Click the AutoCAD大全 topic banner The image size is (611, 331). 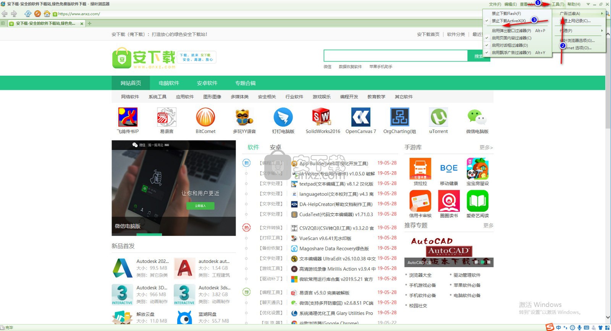pyautogui.click(x=449, y=251)
